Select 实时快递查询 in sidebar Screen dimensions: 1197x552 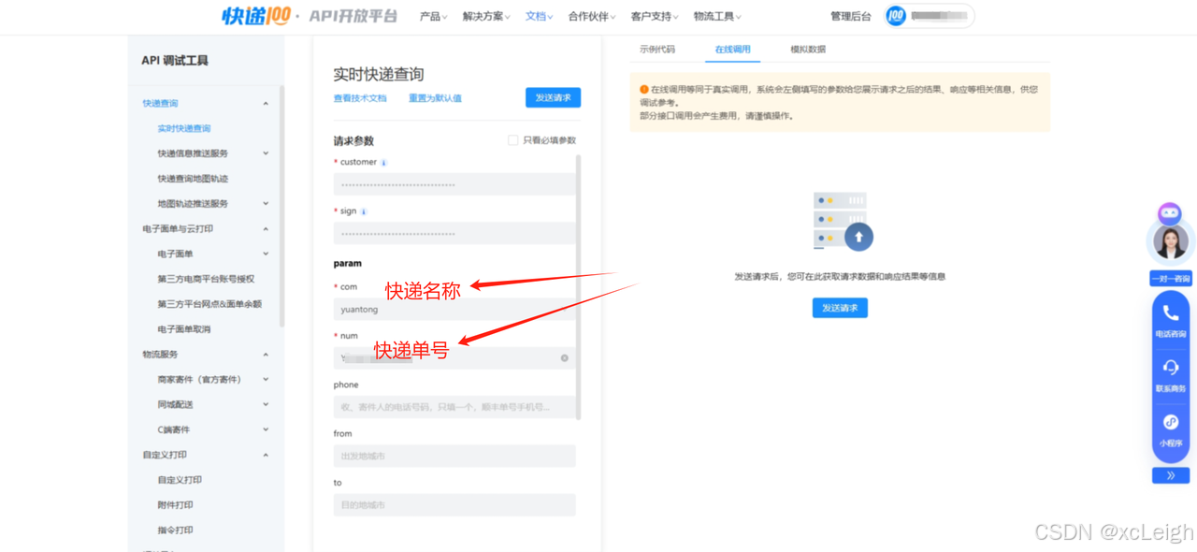184,128
